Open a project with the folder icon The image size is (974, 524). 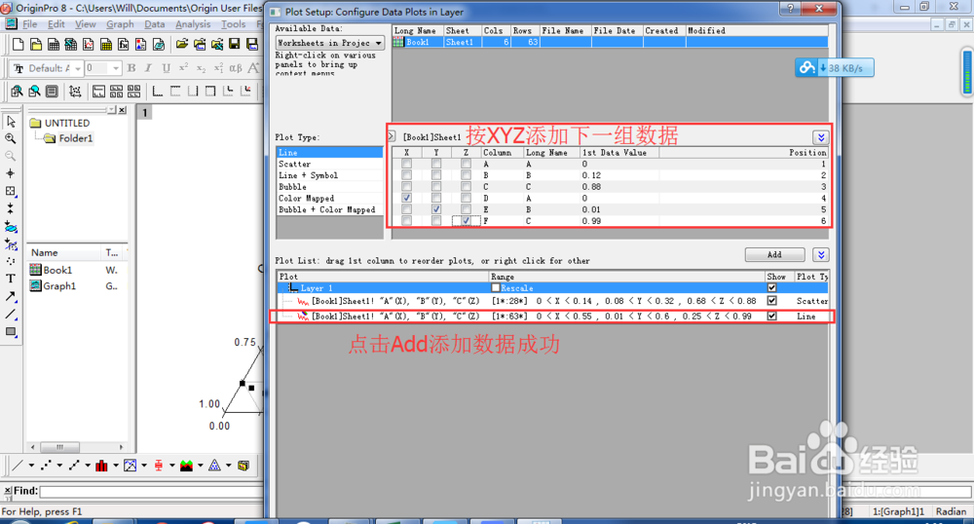(x=181, y=44)
